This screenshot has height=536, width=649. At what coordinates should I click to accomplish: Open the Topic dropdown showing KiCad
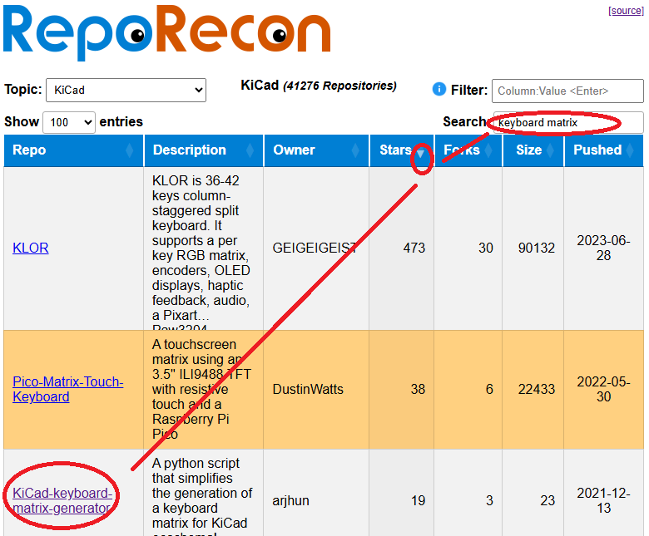(125, 90)
